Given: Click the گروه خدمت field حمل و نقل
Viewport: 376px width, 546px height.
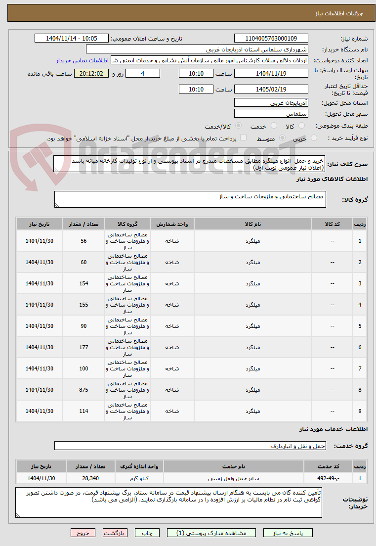Looking at the screenshot, I should [190, 446].
